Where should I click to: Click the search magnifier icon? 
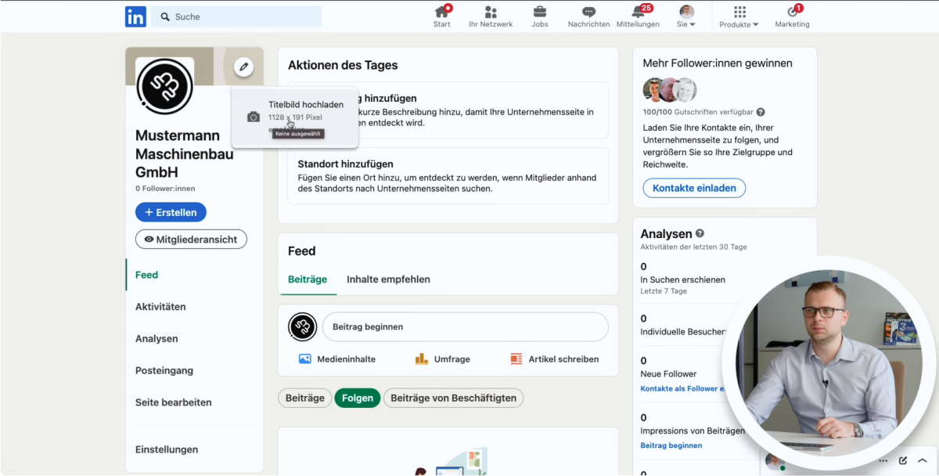click(x=165, y=16)
